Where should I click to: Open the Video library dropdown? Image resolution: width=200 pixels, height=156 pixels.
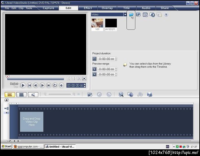tap(125, 15)
